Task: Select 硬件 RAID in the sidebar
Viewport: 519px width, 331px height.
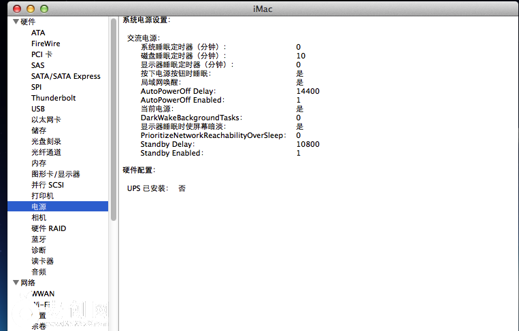Action: tap(48, 228)
